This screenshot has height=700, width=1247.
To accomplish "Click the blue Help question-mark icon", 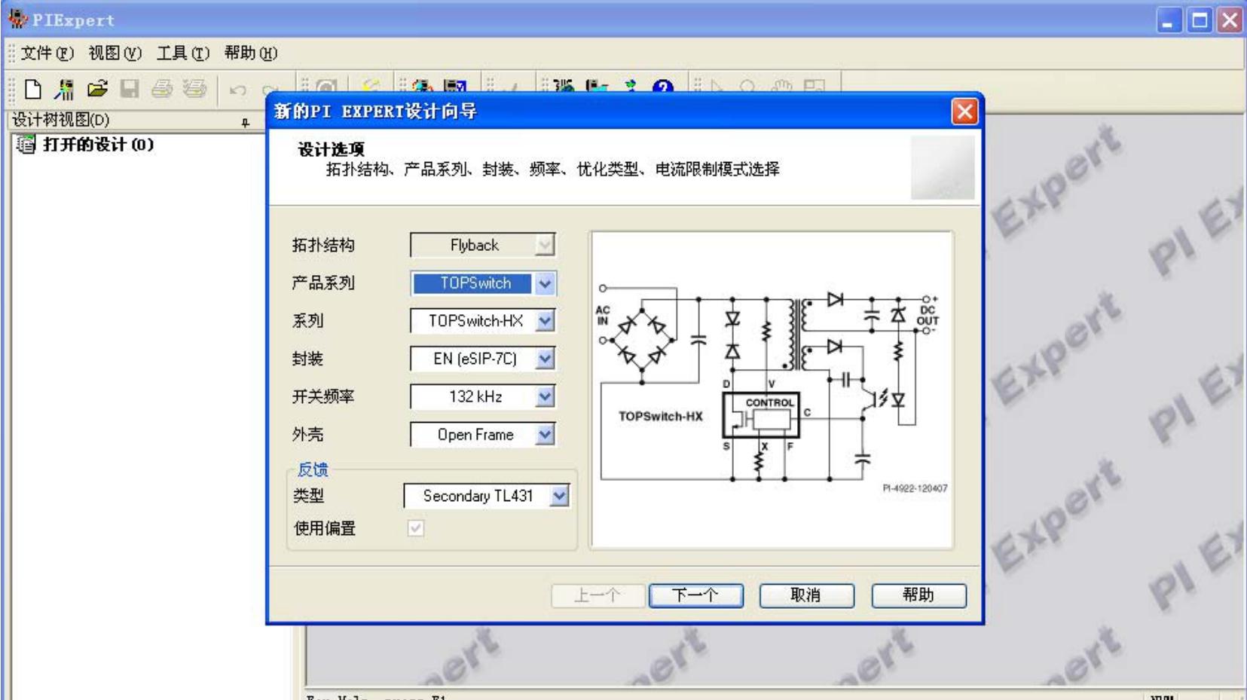I will point(662,88).
